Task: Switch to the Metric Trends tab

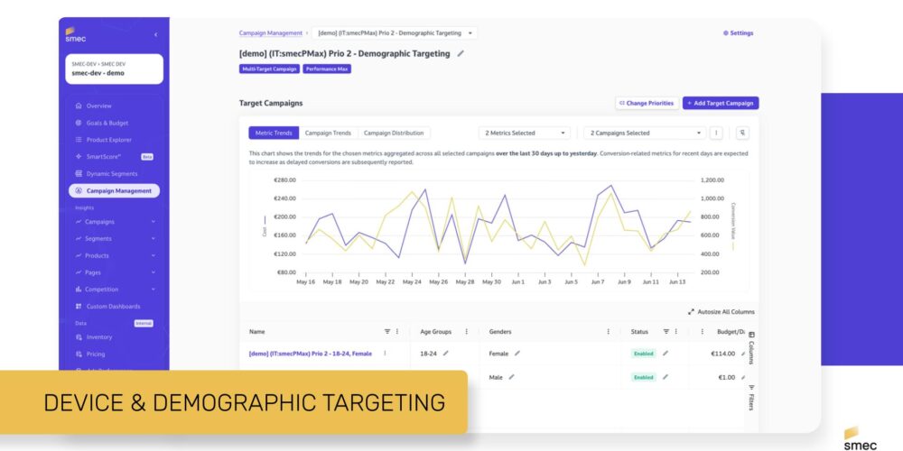Action: click(x=274, y=133)
